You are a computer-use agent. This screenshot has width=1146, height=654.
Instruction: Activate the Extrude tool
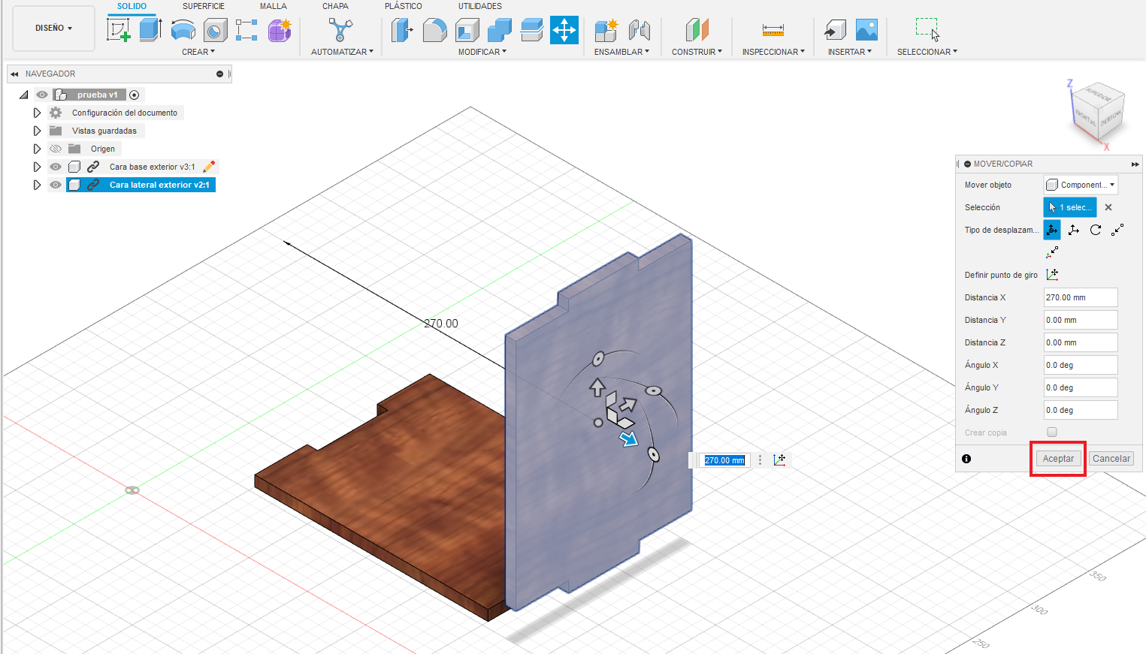pyautogui.click(x=151, y=30)
